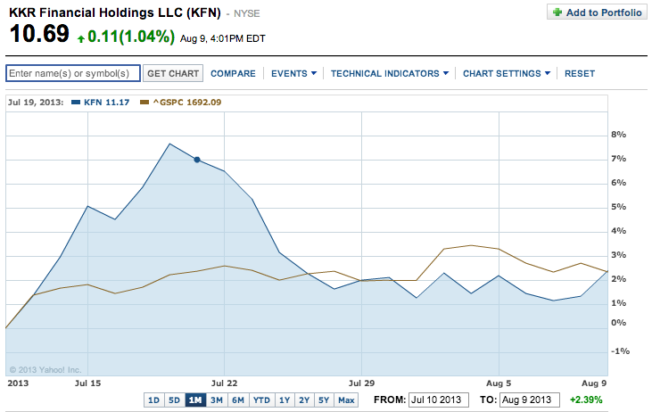Click the ^GSPC 1692.09 legend value
Image resolution: width=652 pixels, height=412 pixels.
187,103
